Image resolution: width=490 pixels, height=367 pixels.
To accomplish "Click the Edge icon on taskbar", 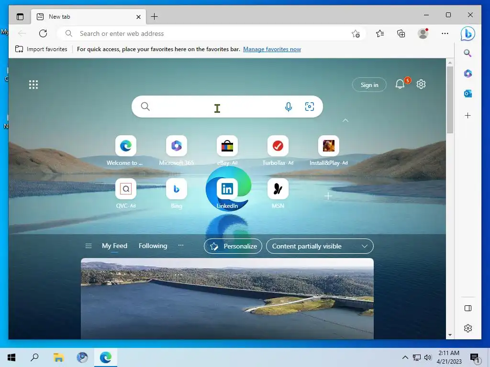I will tap(106, 357).
